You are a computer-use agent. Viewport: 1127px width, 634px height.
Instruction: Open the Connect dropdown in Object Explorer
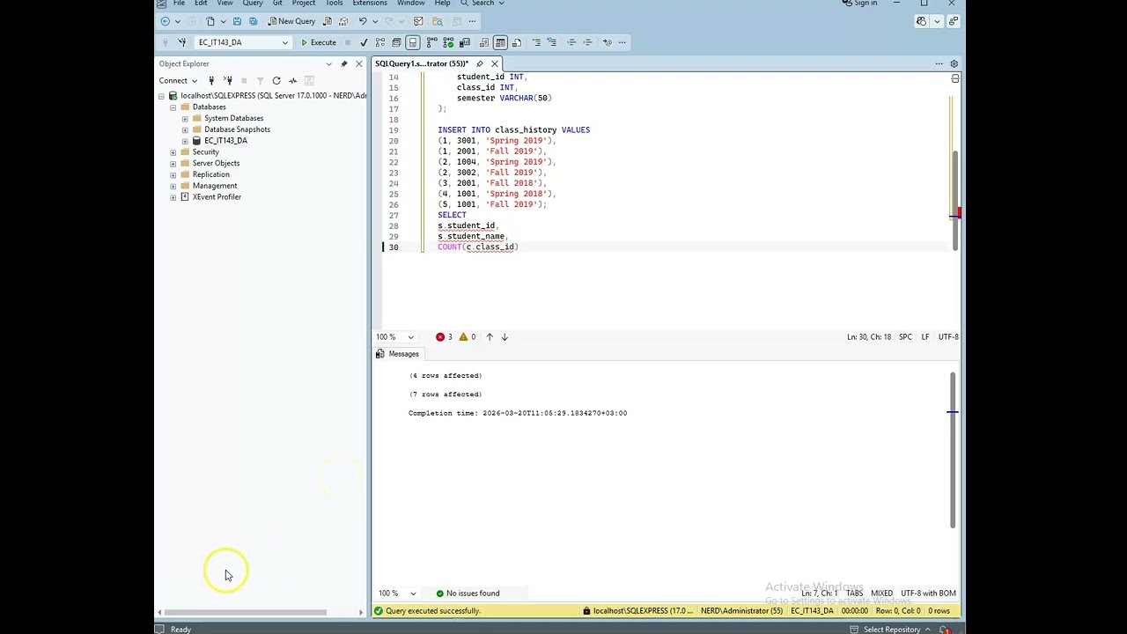(177, 81)
